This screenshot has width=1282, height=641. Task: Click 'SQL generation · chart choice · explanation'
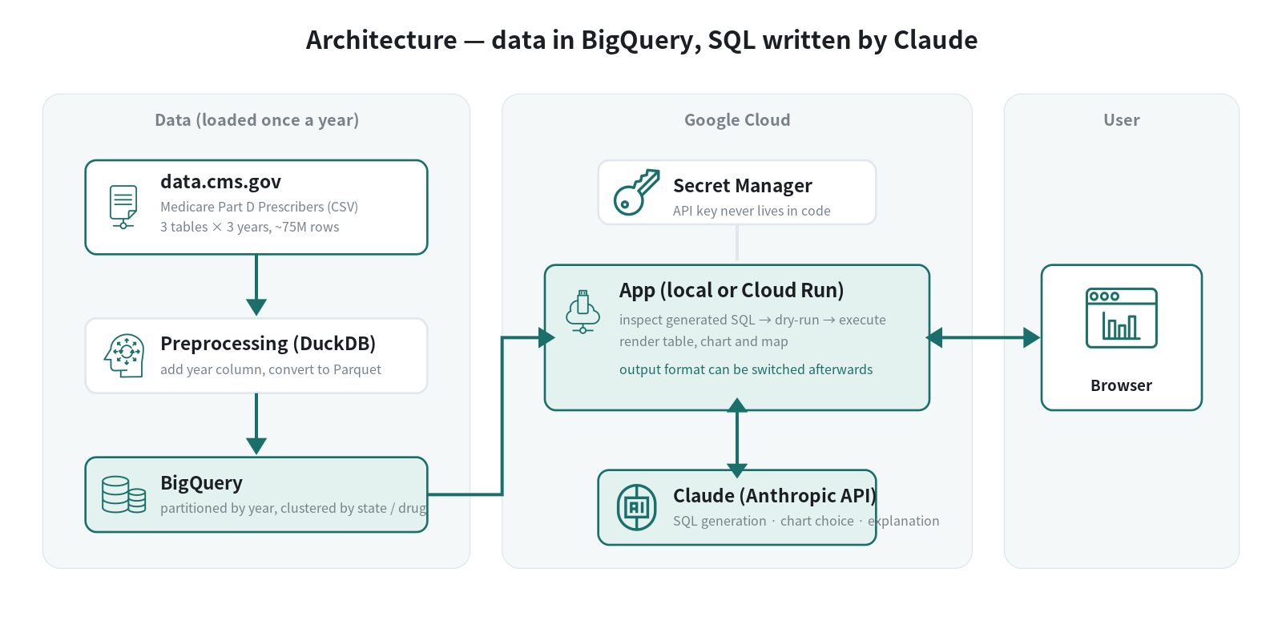[x=806, y=521]
